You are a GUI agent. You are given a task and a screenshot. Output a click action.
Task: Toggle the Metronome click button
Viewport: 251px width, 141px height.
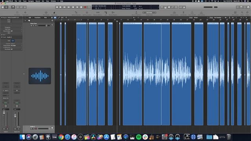point(184,7)
